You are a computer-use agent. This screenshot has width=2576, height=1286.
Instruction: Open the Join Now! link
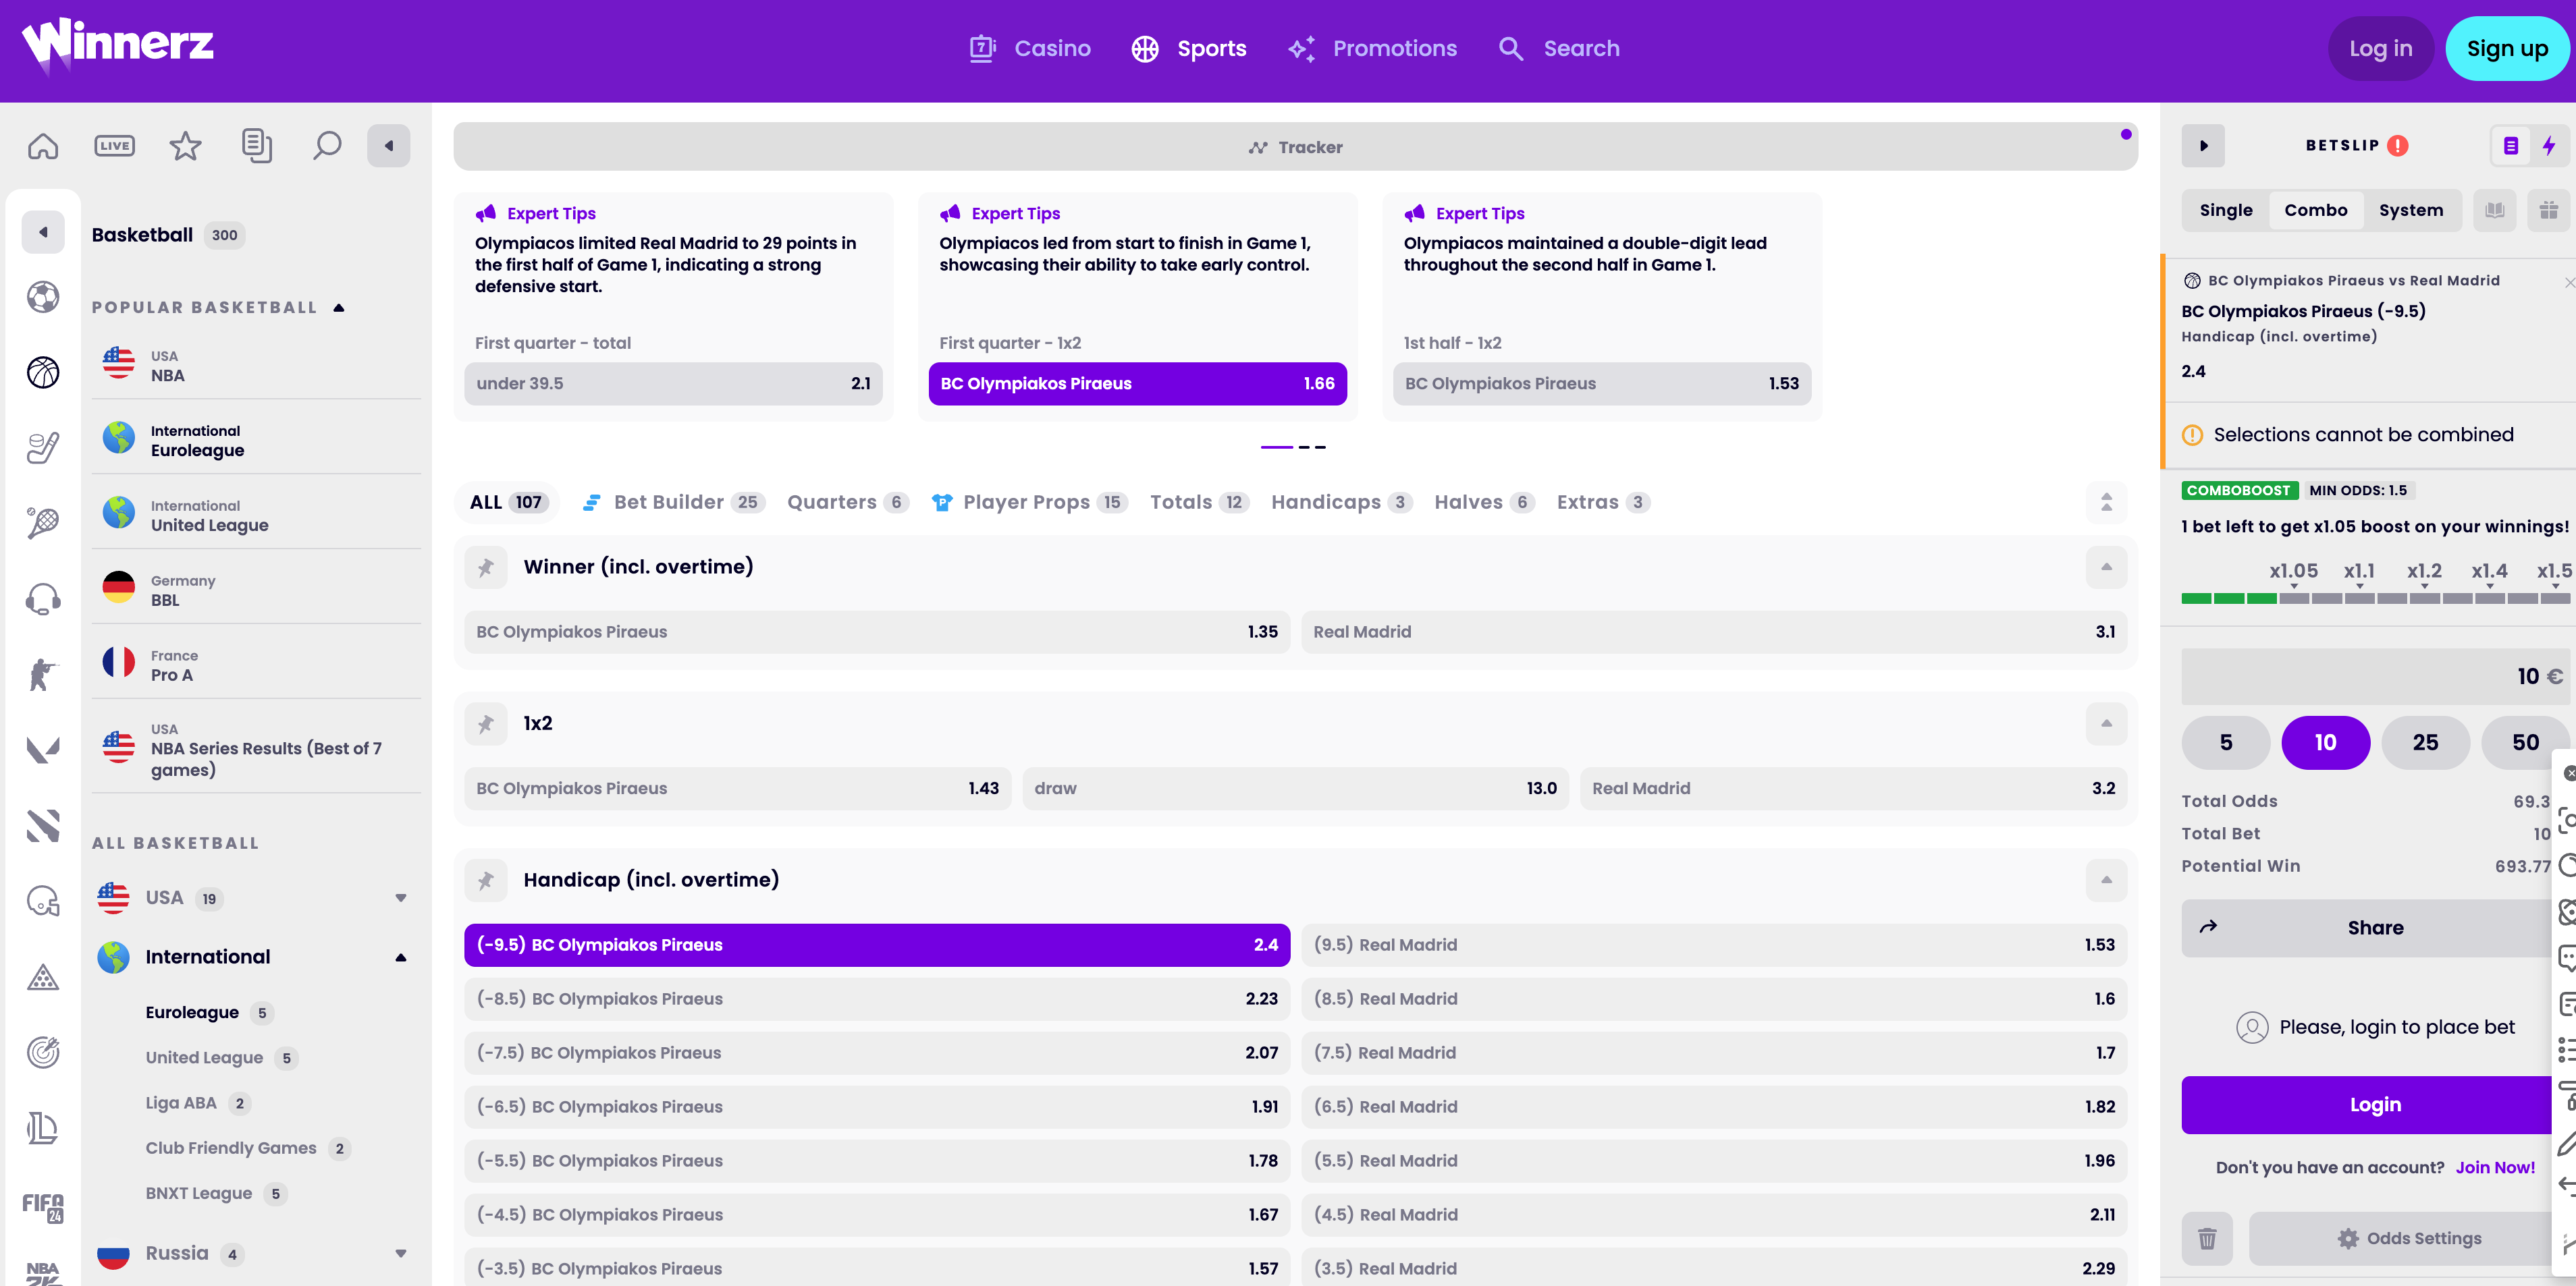(2495, 1167)
